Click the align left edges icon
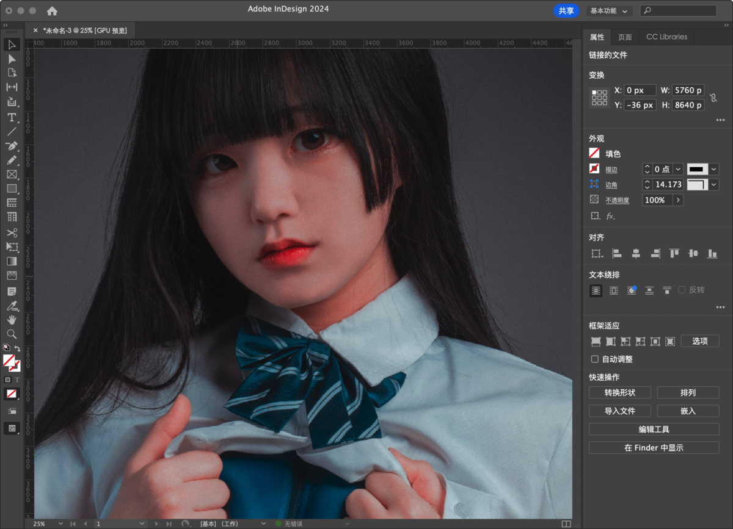This screenshot has width=733, height=529. point(617,253)
